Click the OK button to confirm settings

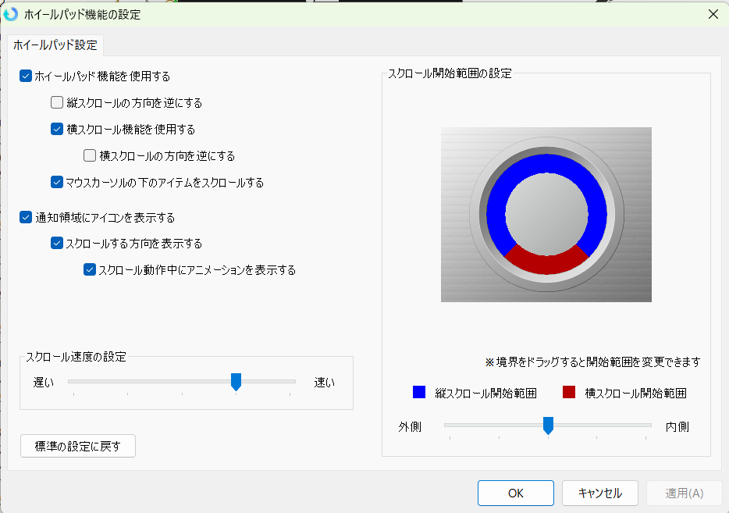(x=515, y=493)
